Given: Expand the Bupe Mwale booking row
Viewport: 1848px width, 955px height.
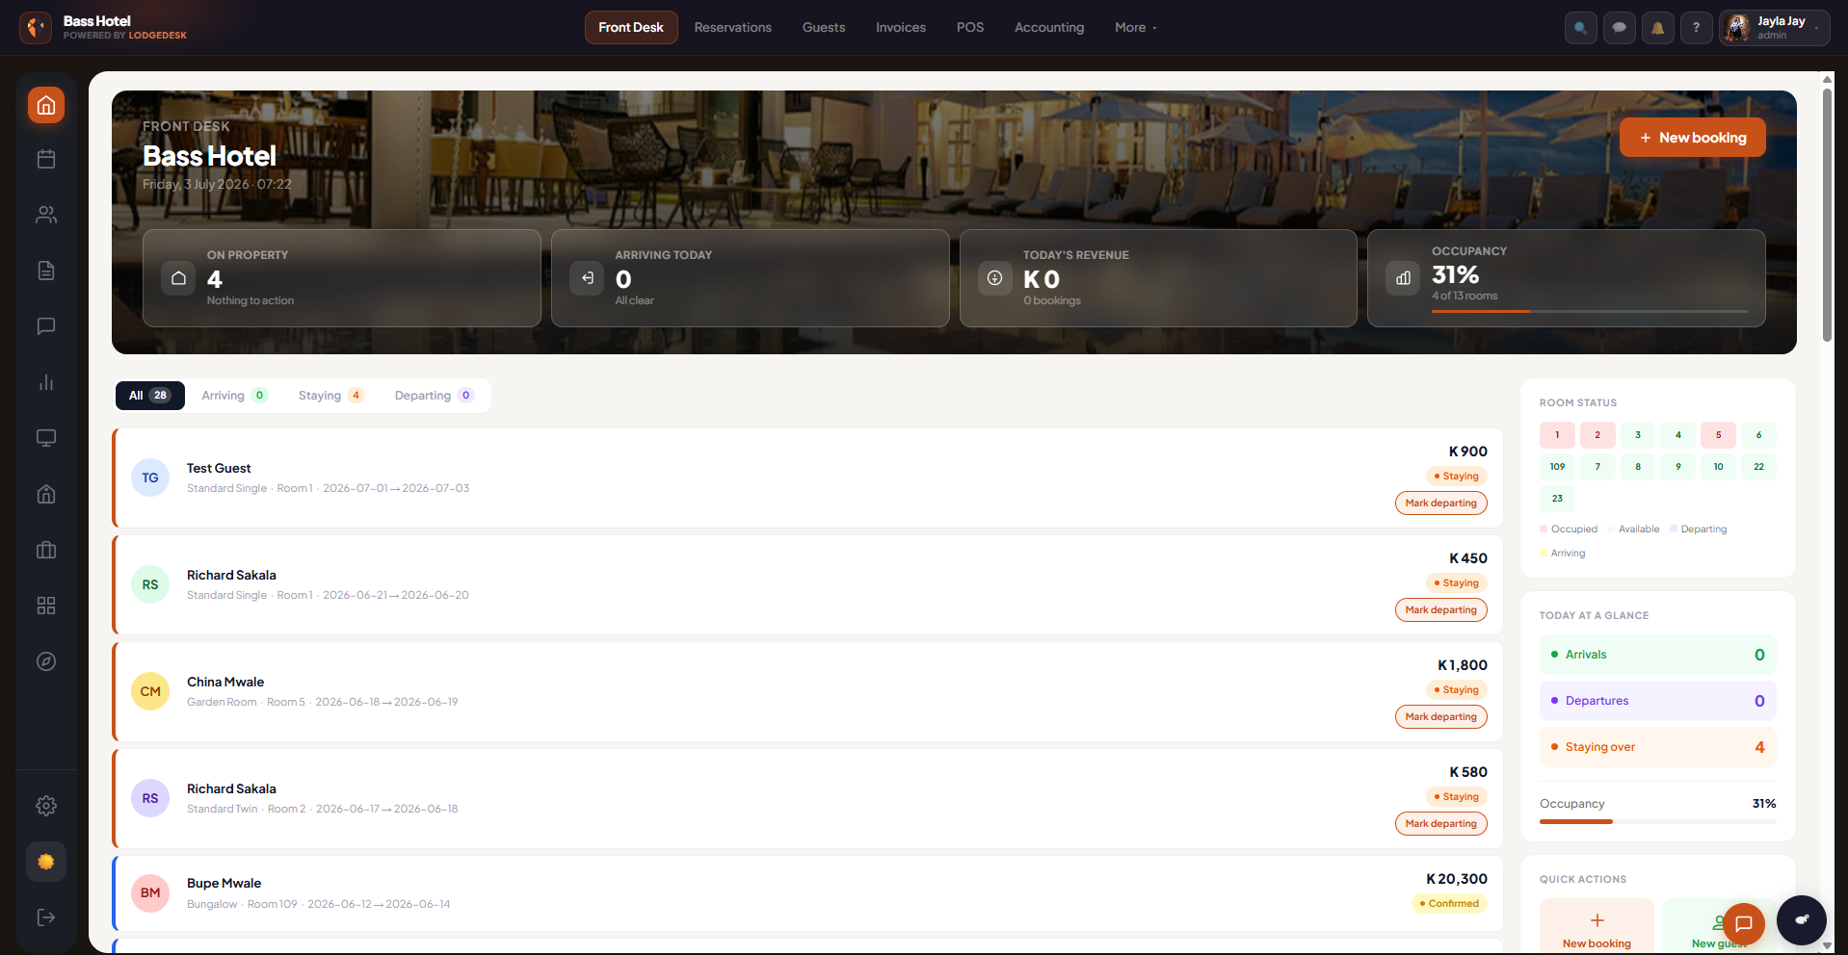Looking at the screenshot, I should pyautogui.click(x=807, y=893).
